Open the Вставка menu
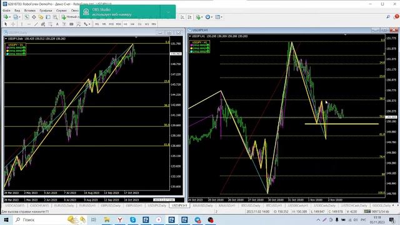The image size is (400, 225). [30, 11]
